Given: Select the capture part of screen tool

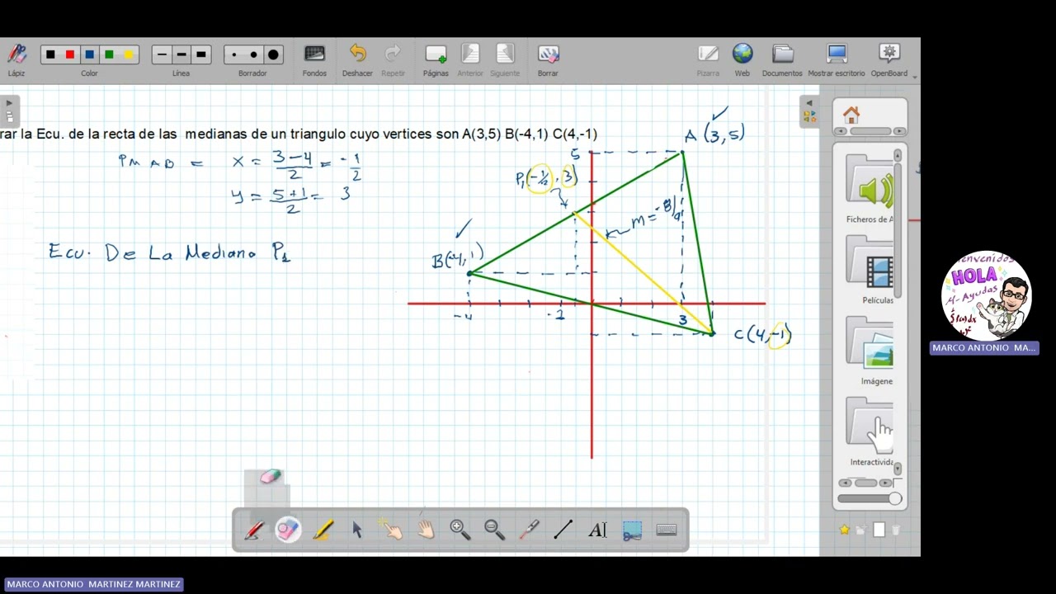Looking at the screenshot, I should (632, 530).
